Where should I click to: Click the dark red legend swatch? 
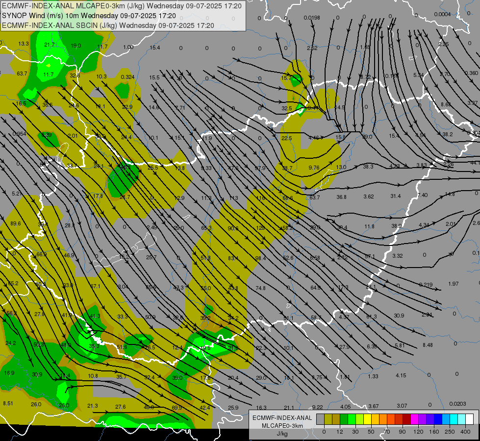pos(406,419)
